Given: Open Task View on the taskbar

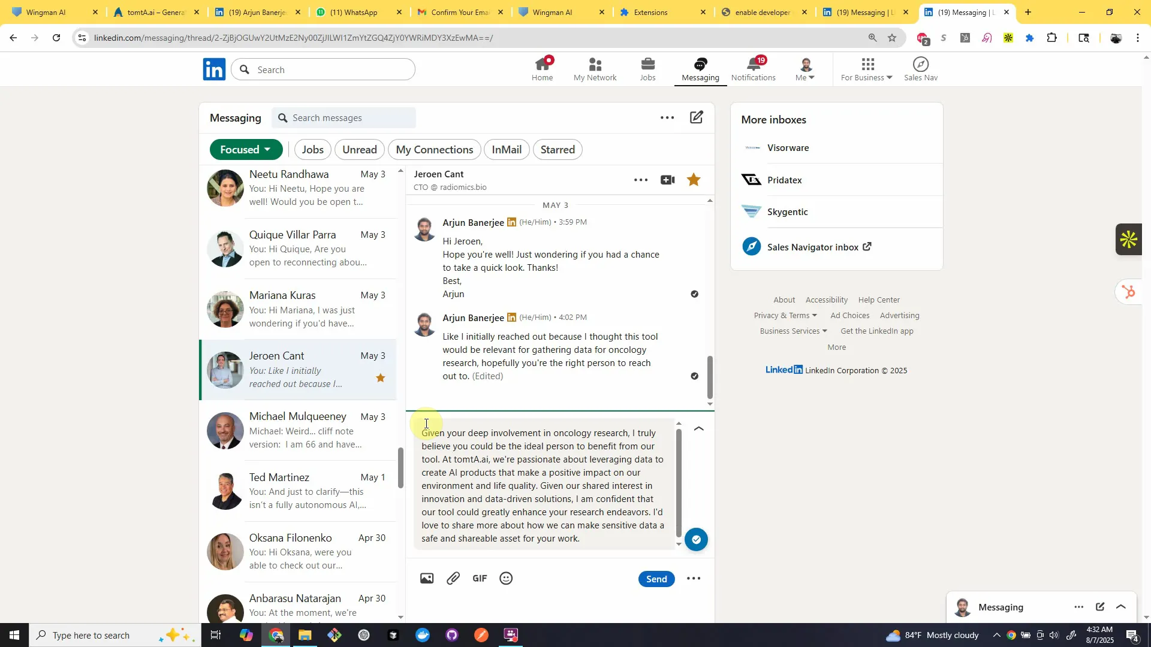Looking at the screenshot, I should (216, 635).
